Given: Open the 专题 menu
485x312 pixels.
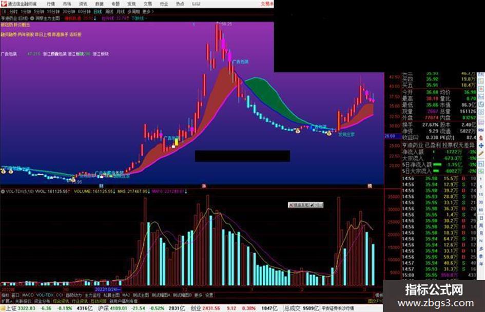Looking at the screenshot, I should click(x=115, y=4).
